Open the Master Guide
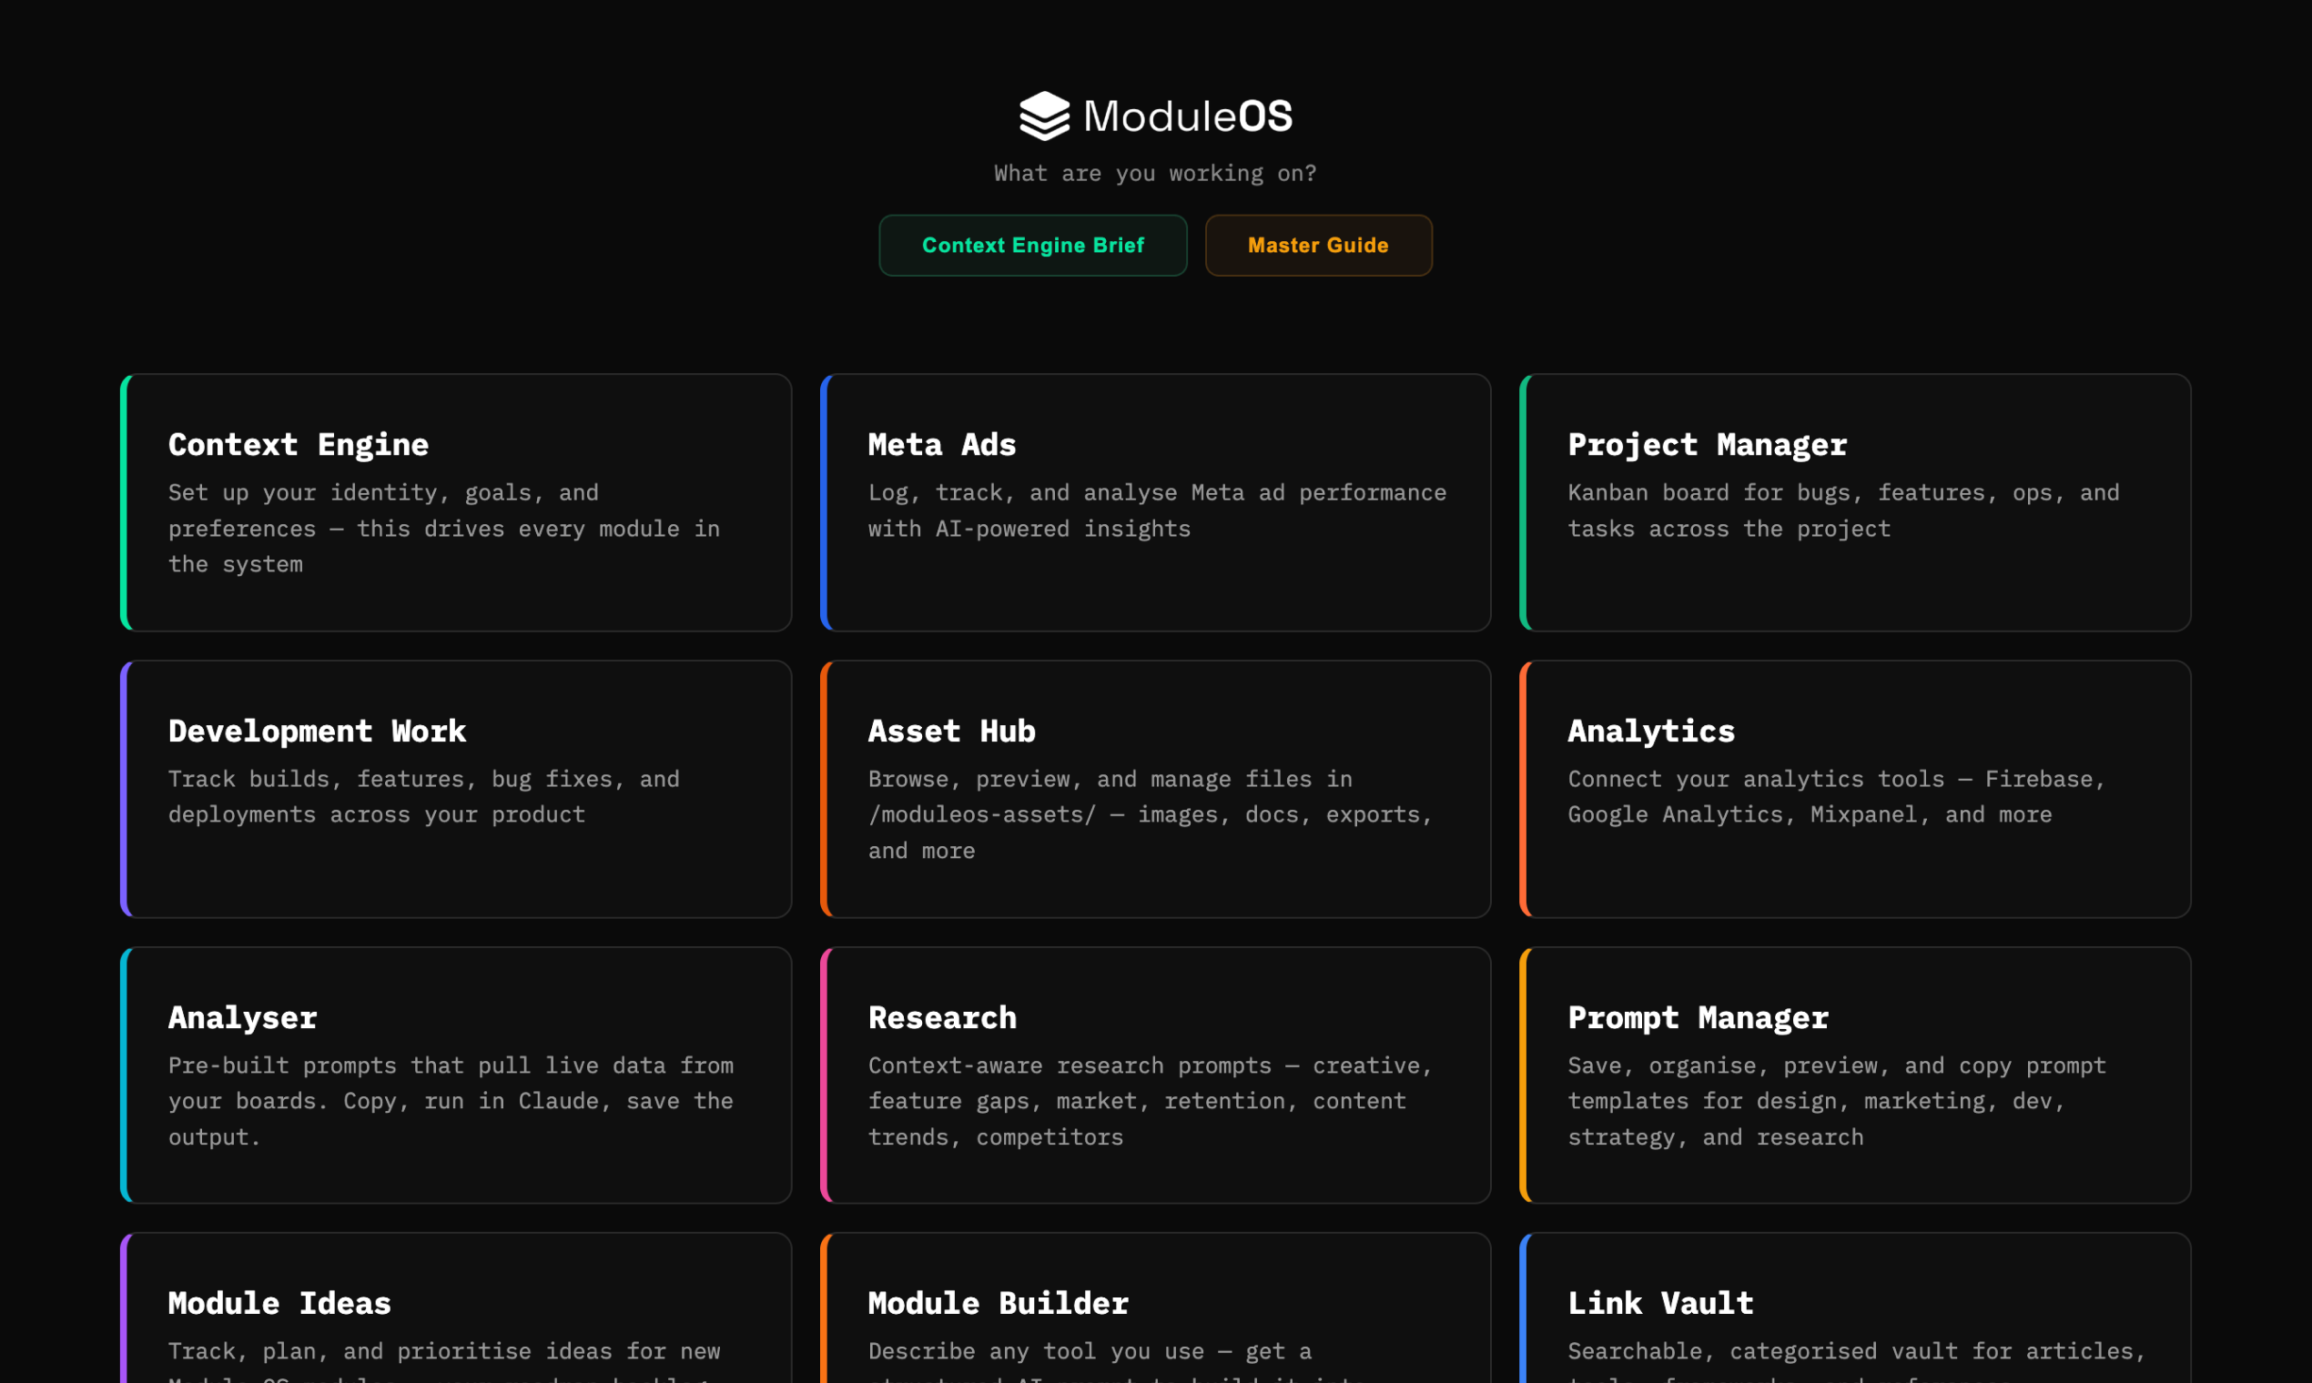The width and height of the screenshot is (2312, 1383). coord(1317,245)
